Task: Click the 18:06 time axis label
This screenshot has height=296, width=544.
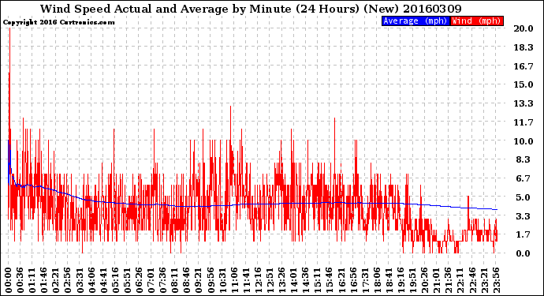Action: click(376, 280)
